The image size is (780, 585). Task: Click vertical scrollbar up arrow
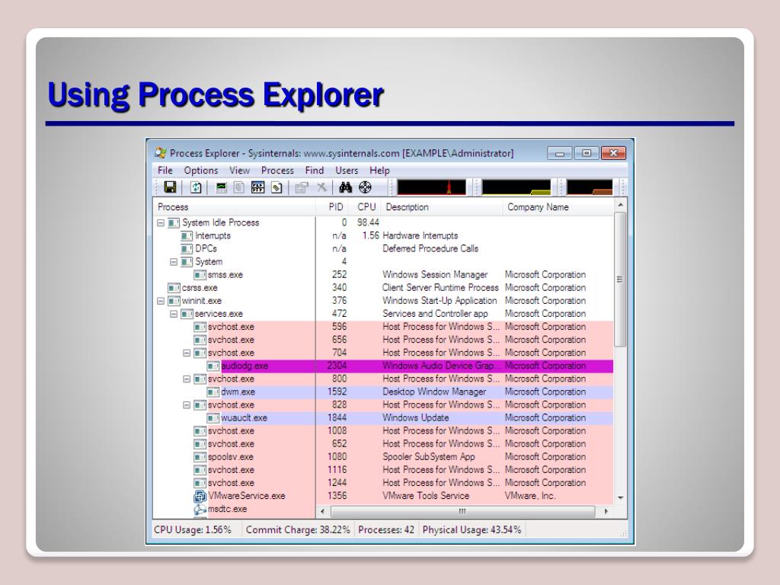click(x=620, y=205)
